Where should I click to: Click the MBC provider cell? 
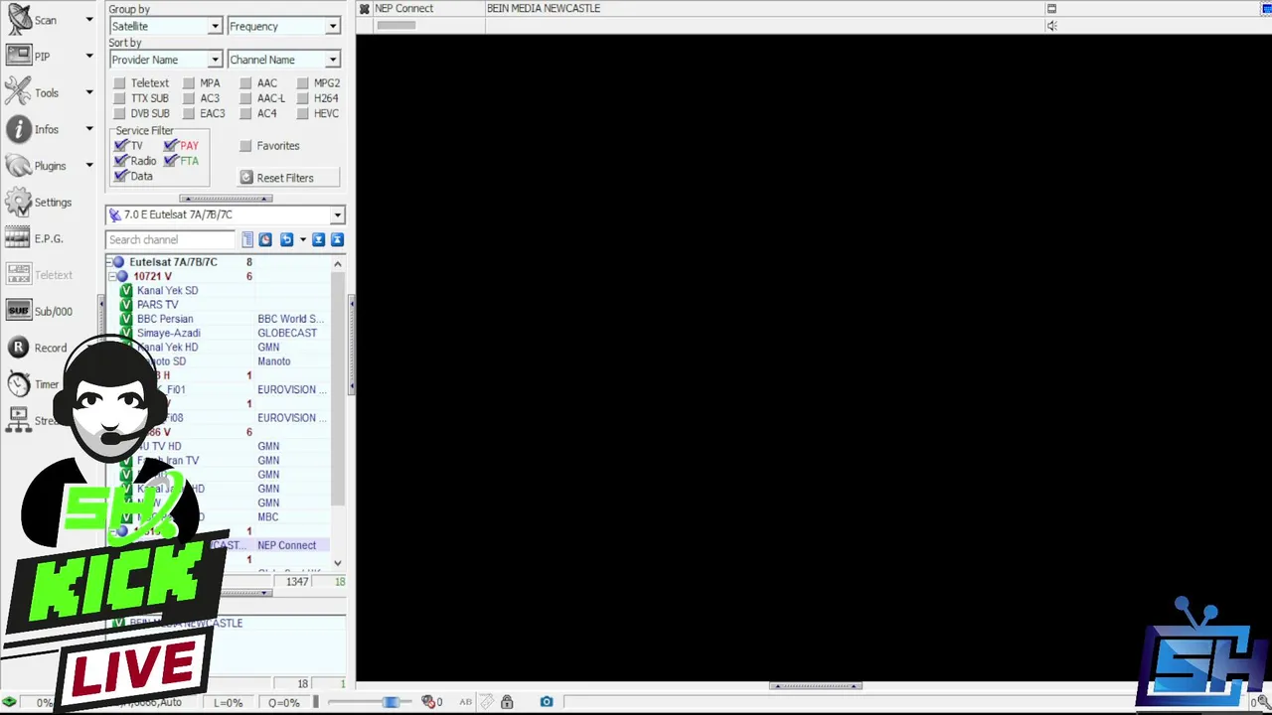click(268, 516)
